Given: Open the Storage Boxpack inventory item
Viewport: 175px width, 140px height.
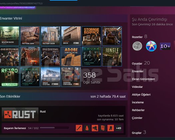Looking at the screenshot, I should (92, 36).
